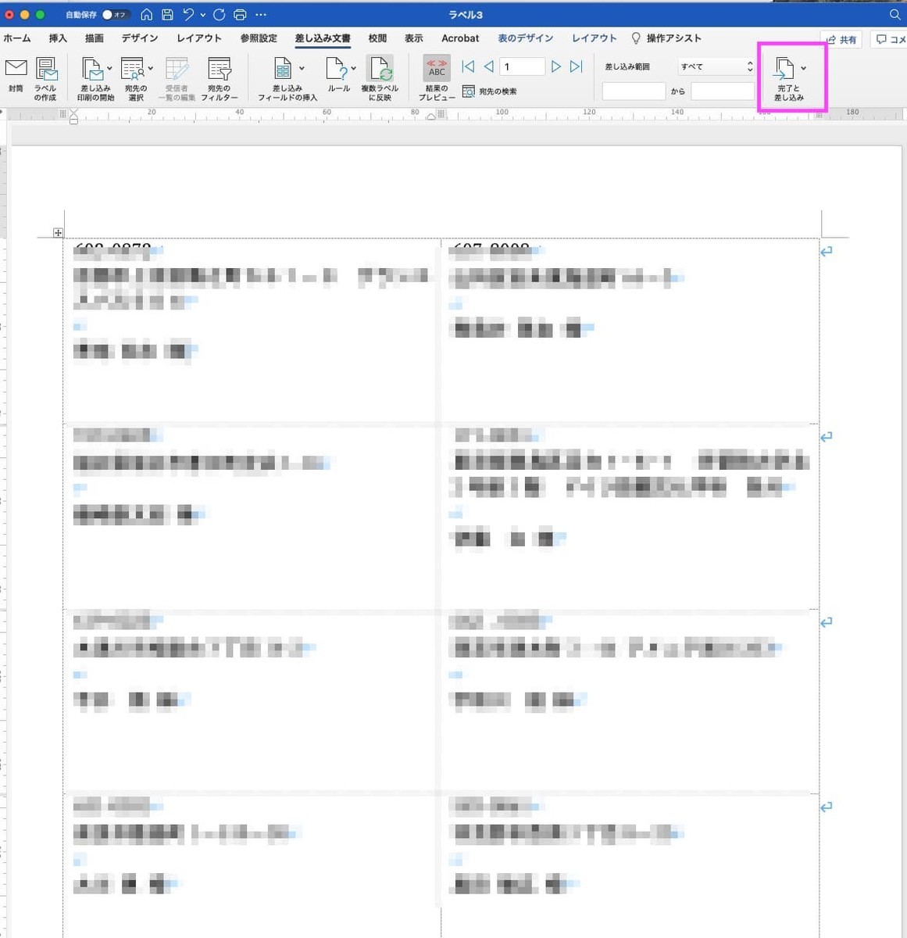
Task: Open 差し込み範囲 すべて combo box
Action: point(716,66)
